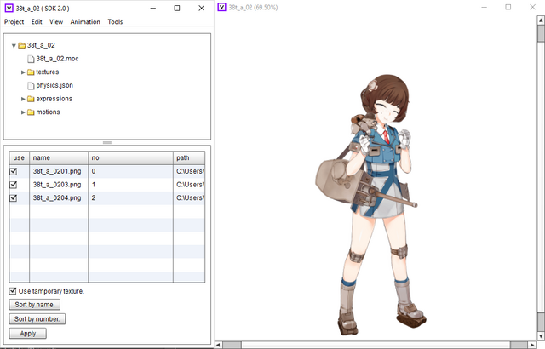Viewport: 545px width, 349px height.
Task: Expand the expressions folder arrow
Action: coord(23,99)
